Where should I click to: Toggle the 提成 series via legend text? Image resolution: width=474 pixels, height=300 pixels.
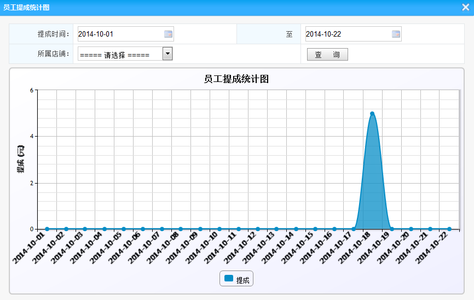242,280
